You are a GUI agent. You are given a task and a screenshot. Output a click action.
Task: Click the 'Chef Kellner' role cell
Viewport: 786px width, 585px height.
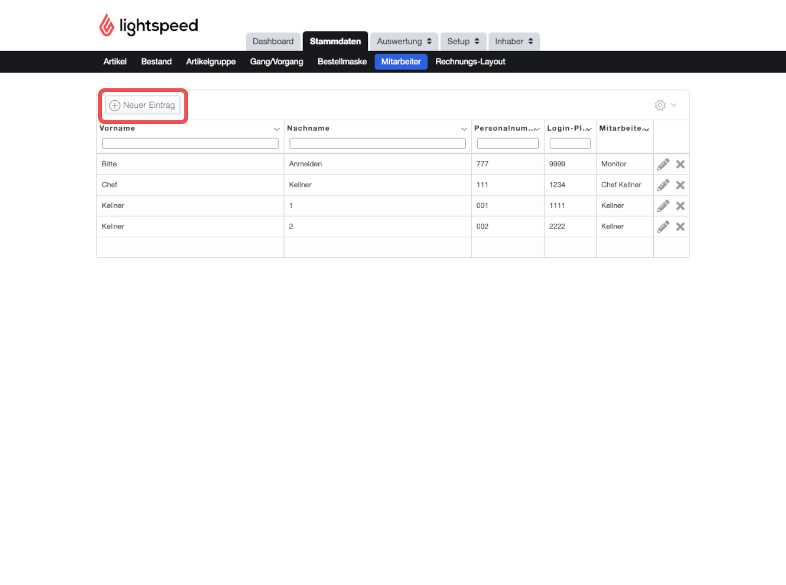pyautogui.click(x=625, y=185)
